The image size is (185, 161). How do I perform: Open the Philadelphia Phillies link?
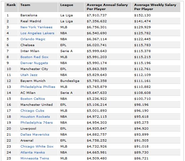[38, 87]
